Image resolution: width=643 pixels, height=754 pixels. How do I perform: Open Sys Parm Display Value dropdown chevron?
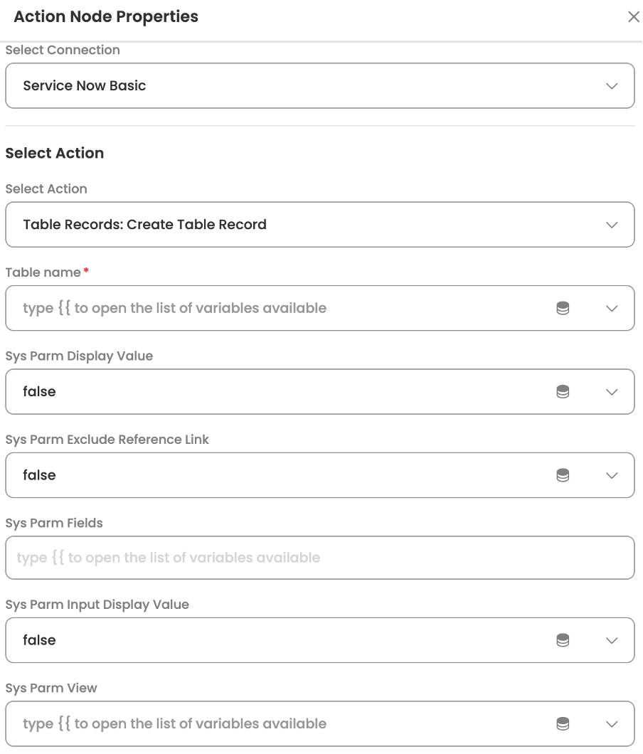pos(612,392)
